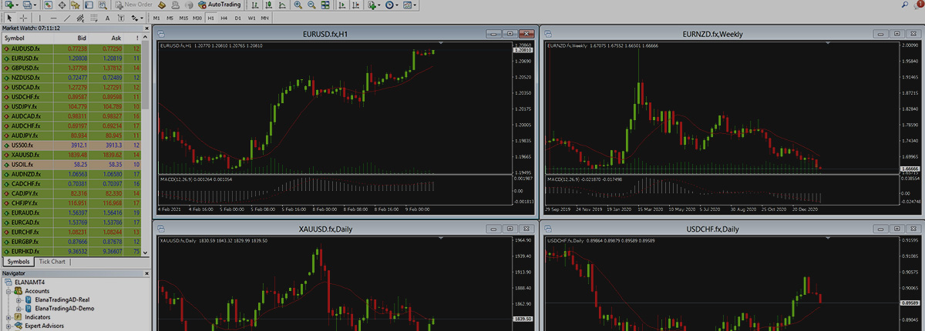Toggle chart auto scroll
This screenshot has width=925, height=331.
341,5
